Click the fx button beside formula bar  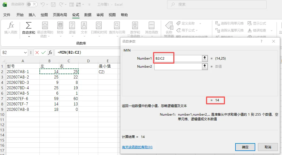pos(50,53)
